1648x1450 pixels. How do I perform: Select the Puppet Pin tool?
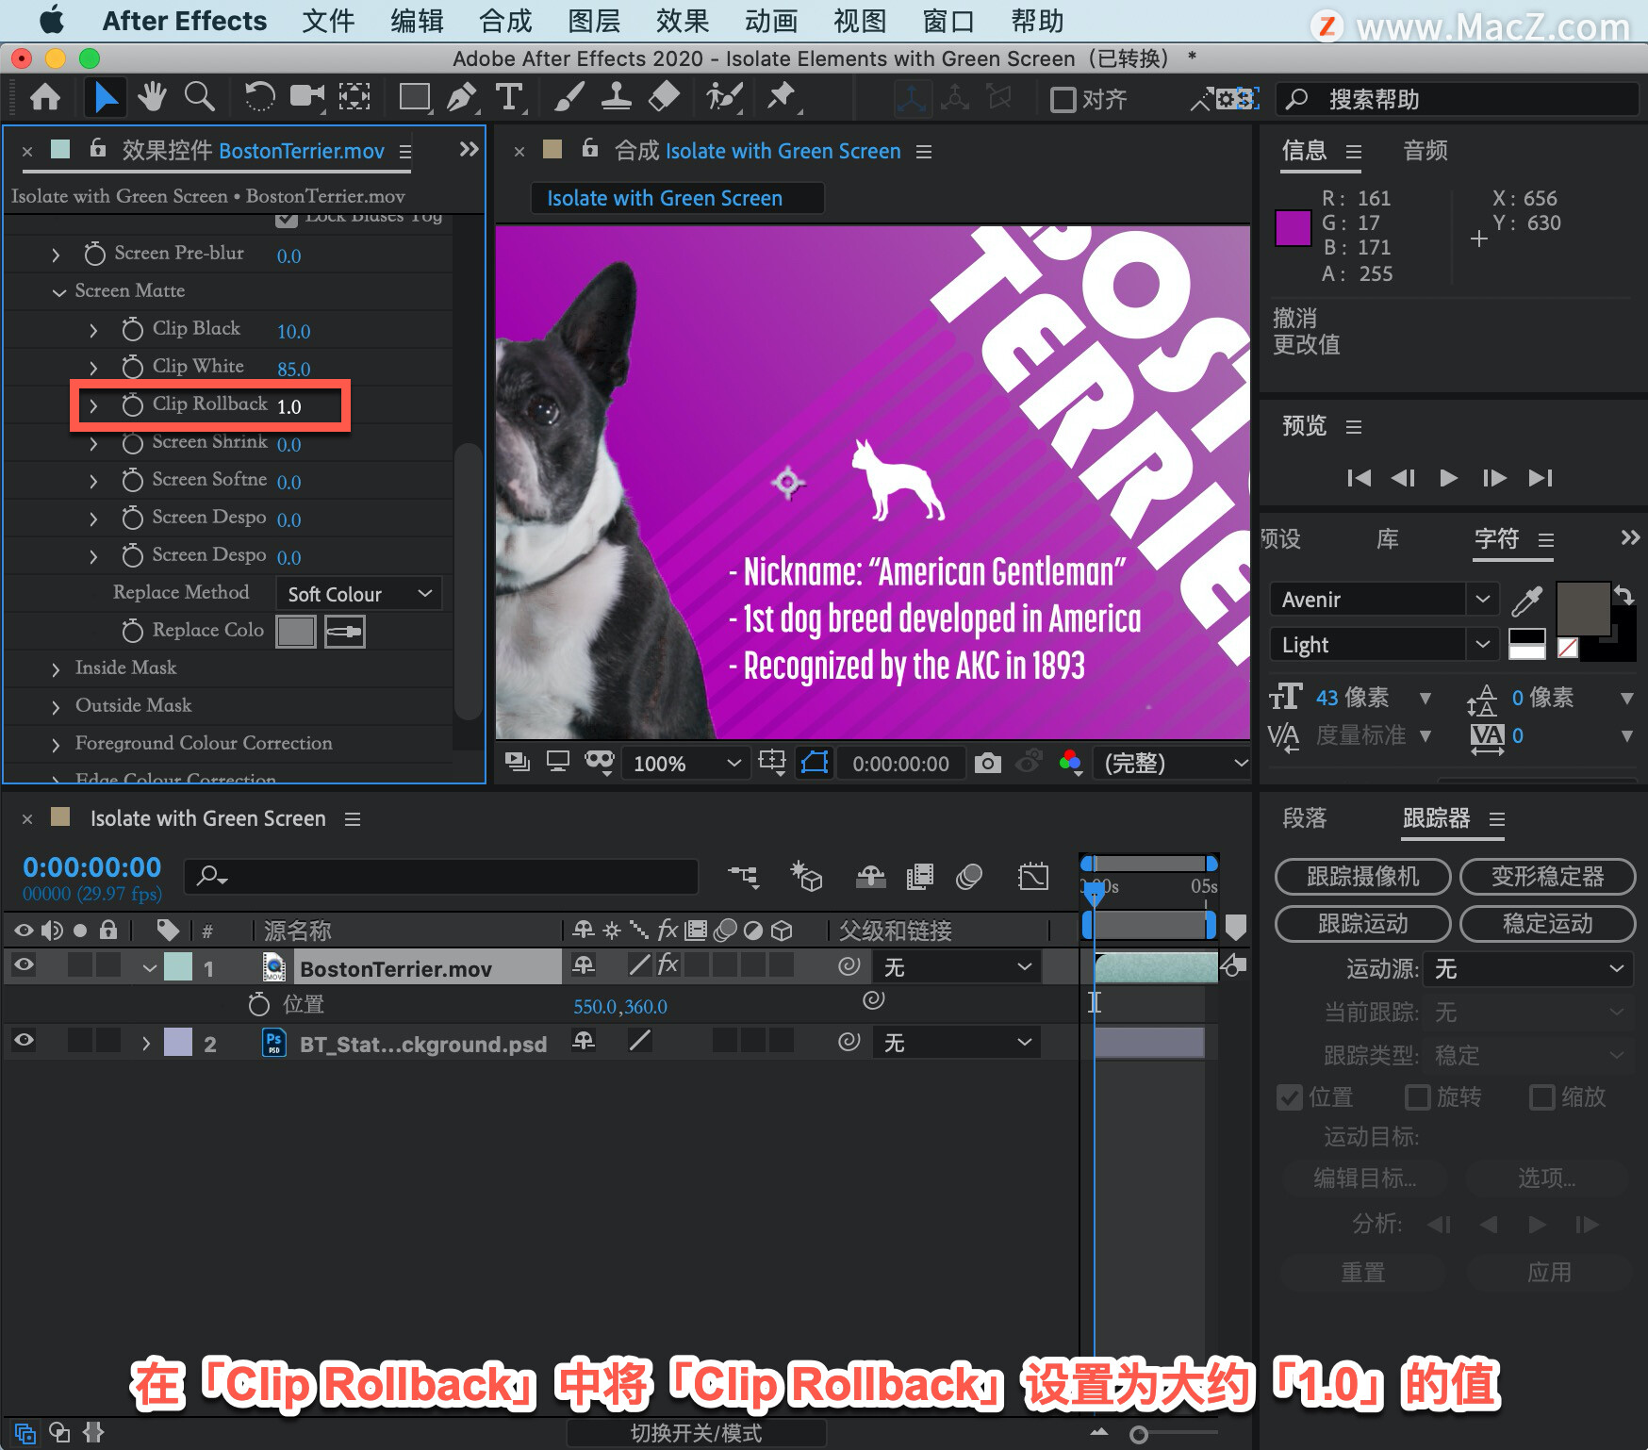click(781, 97)
